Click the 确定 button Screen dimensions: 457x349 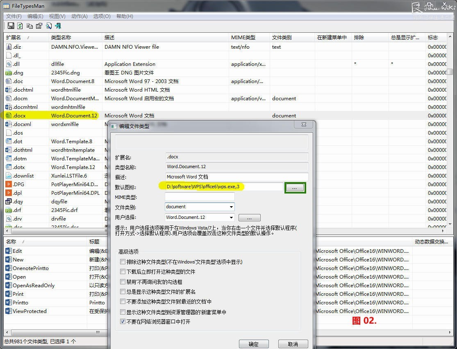pyautogui.click(x=254, y=344)
